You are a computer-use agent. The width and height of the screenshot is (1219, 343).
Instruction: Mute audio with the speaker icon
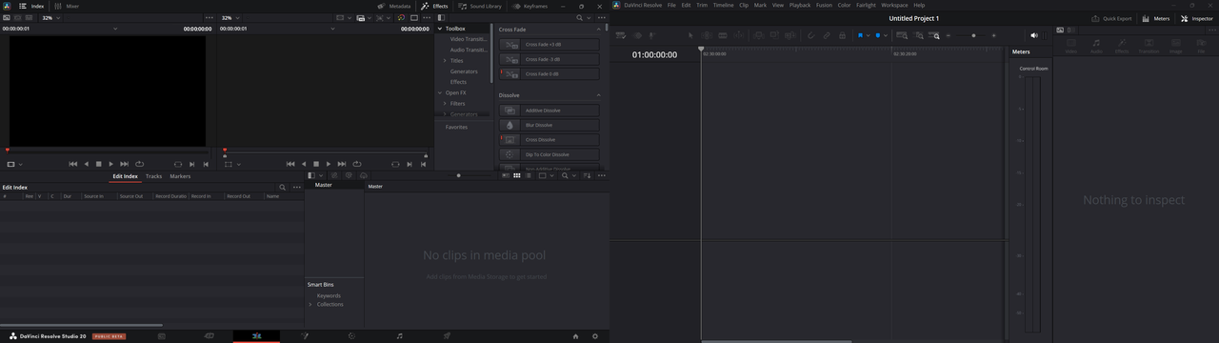click(1034, 35)
